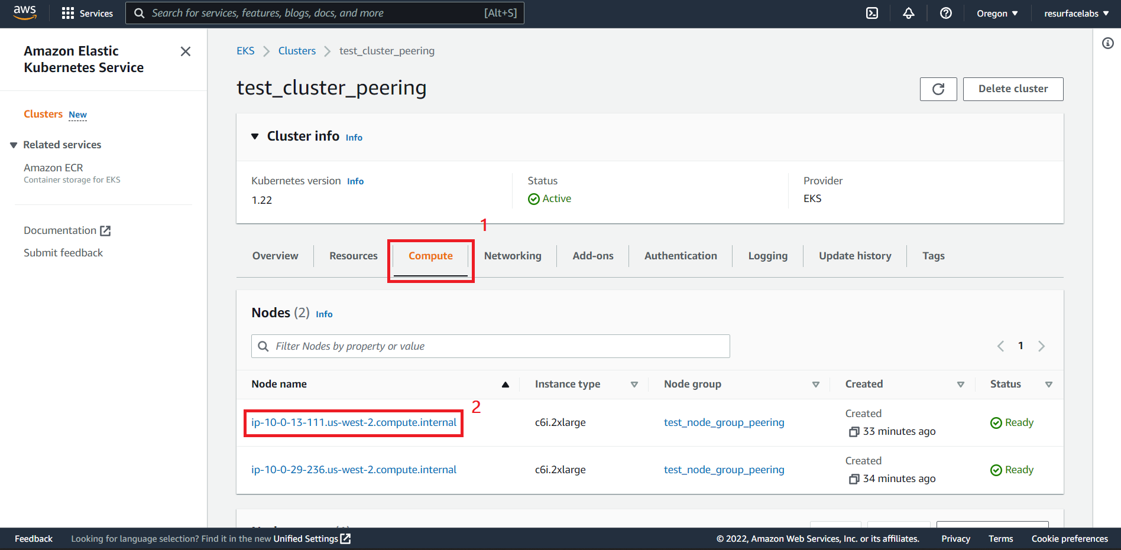
Task: Copy created time for 33 minutes ago
Action: [x=854, y=432]
